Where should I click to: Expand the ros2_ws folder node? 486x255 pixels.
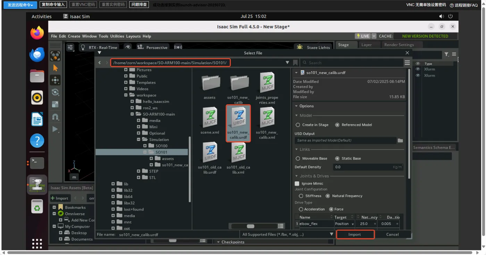coord(132,108)
